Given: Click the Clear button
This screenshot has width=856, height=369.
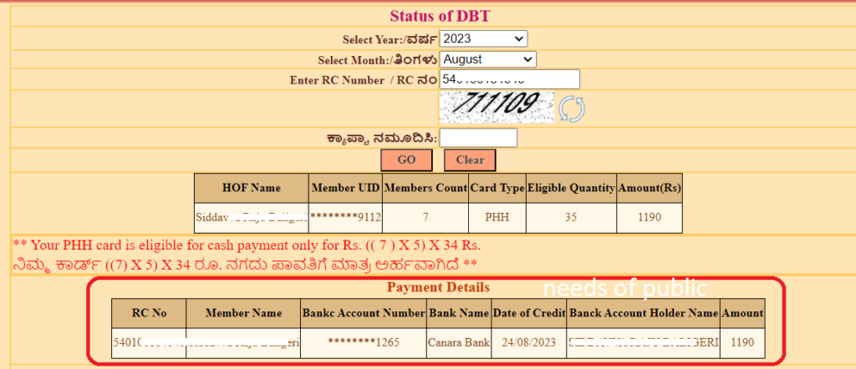Looking at the screenshot, I should [470, 160].
